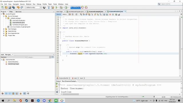
Task: Open the Refactor menu
Action: pyautogui.click(x=29, y=4)
